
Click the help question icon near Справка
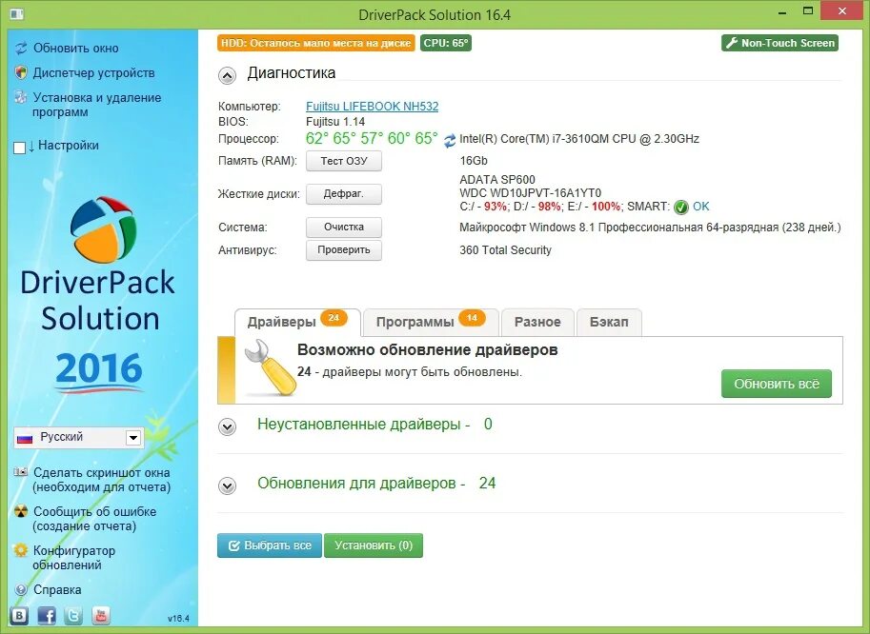(21, 589)
